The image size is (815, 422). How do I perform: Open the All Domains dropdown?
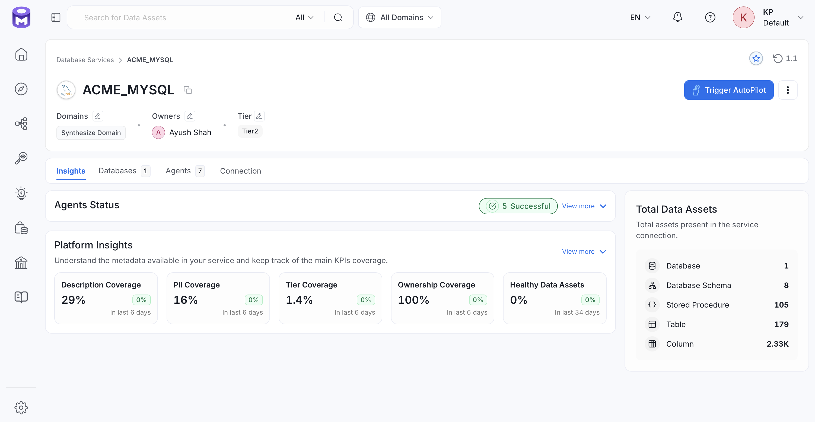[x=400, y=17]
